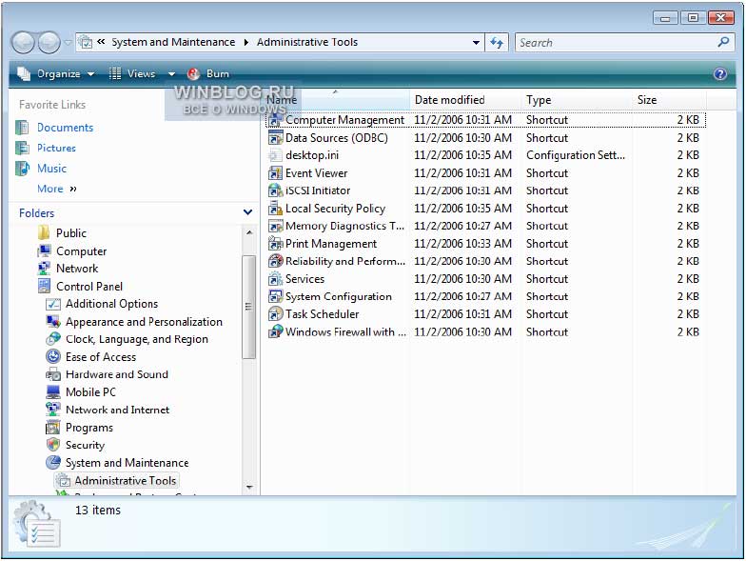Select Clock, Language, and Region item
The width and height of the screenshot is (746, 561).
click(x=137, y=339)
